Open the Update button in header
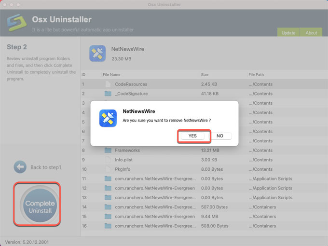328x246 pixels. coord(288,33)
